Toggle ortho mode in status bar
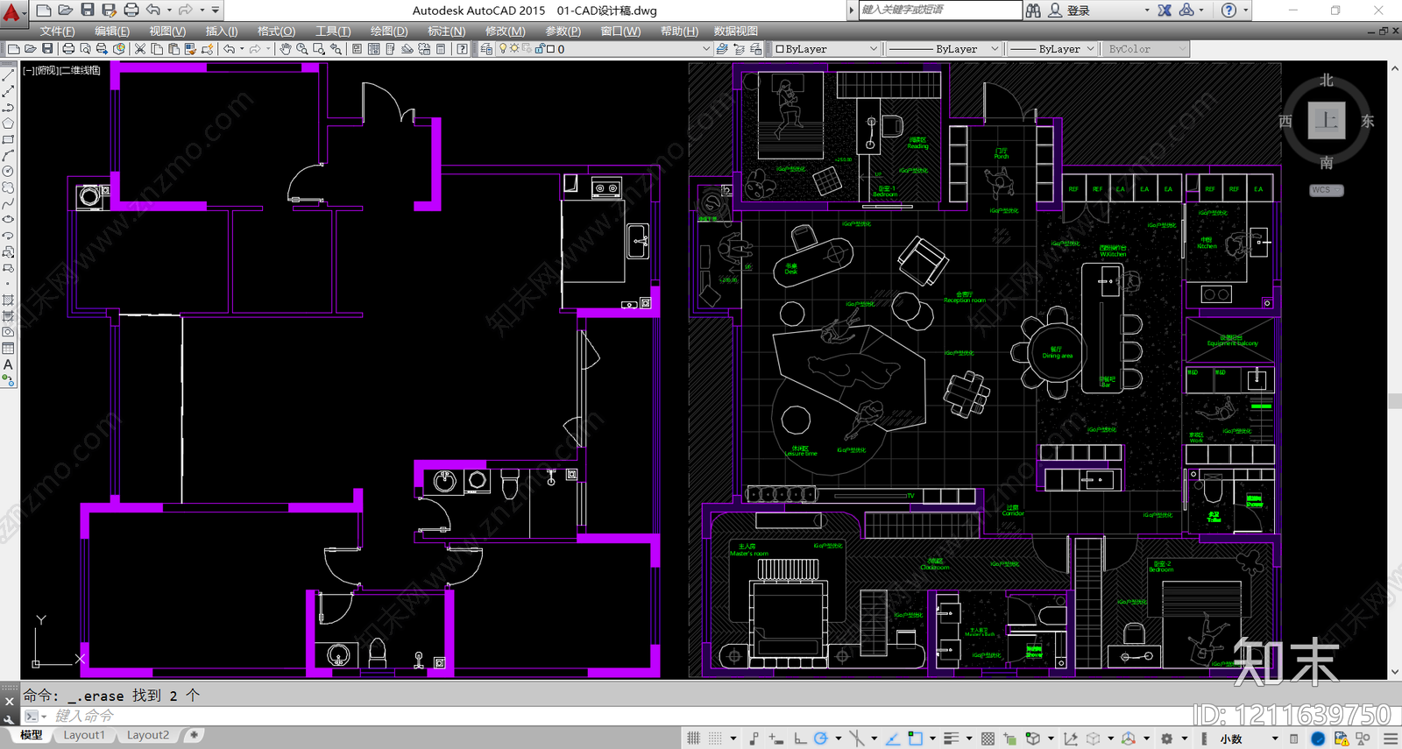The width and height of the screenshot is (1402, 749). (800, 738)
